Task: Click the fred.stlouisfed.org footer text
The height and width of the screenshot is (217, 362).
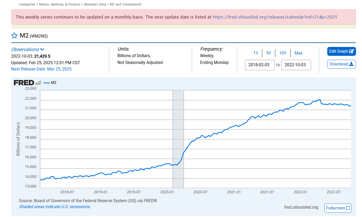Action: tap(301, 207)
